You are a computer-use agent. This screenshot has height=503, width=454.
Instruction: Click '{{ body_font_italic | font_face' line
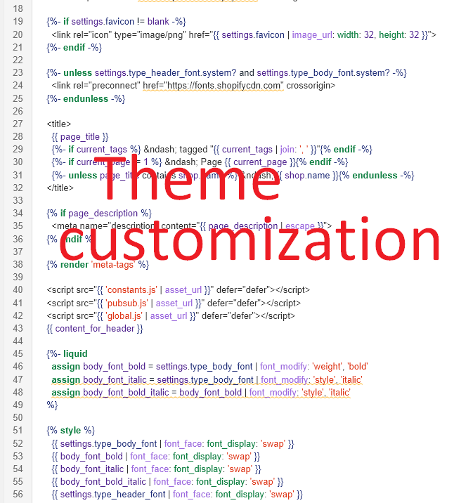tap(156, 469)
